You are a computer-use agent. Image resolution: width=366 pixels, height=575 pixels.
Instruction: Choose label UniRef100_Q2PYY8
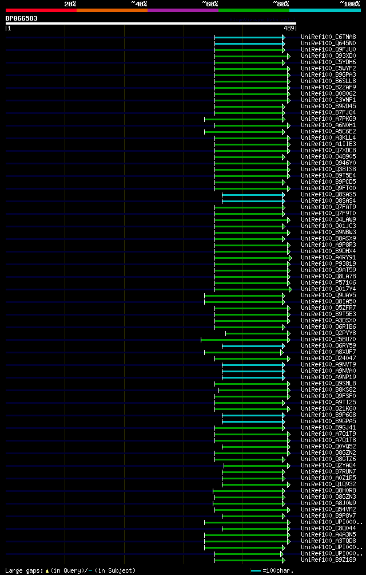pos(328,333)
